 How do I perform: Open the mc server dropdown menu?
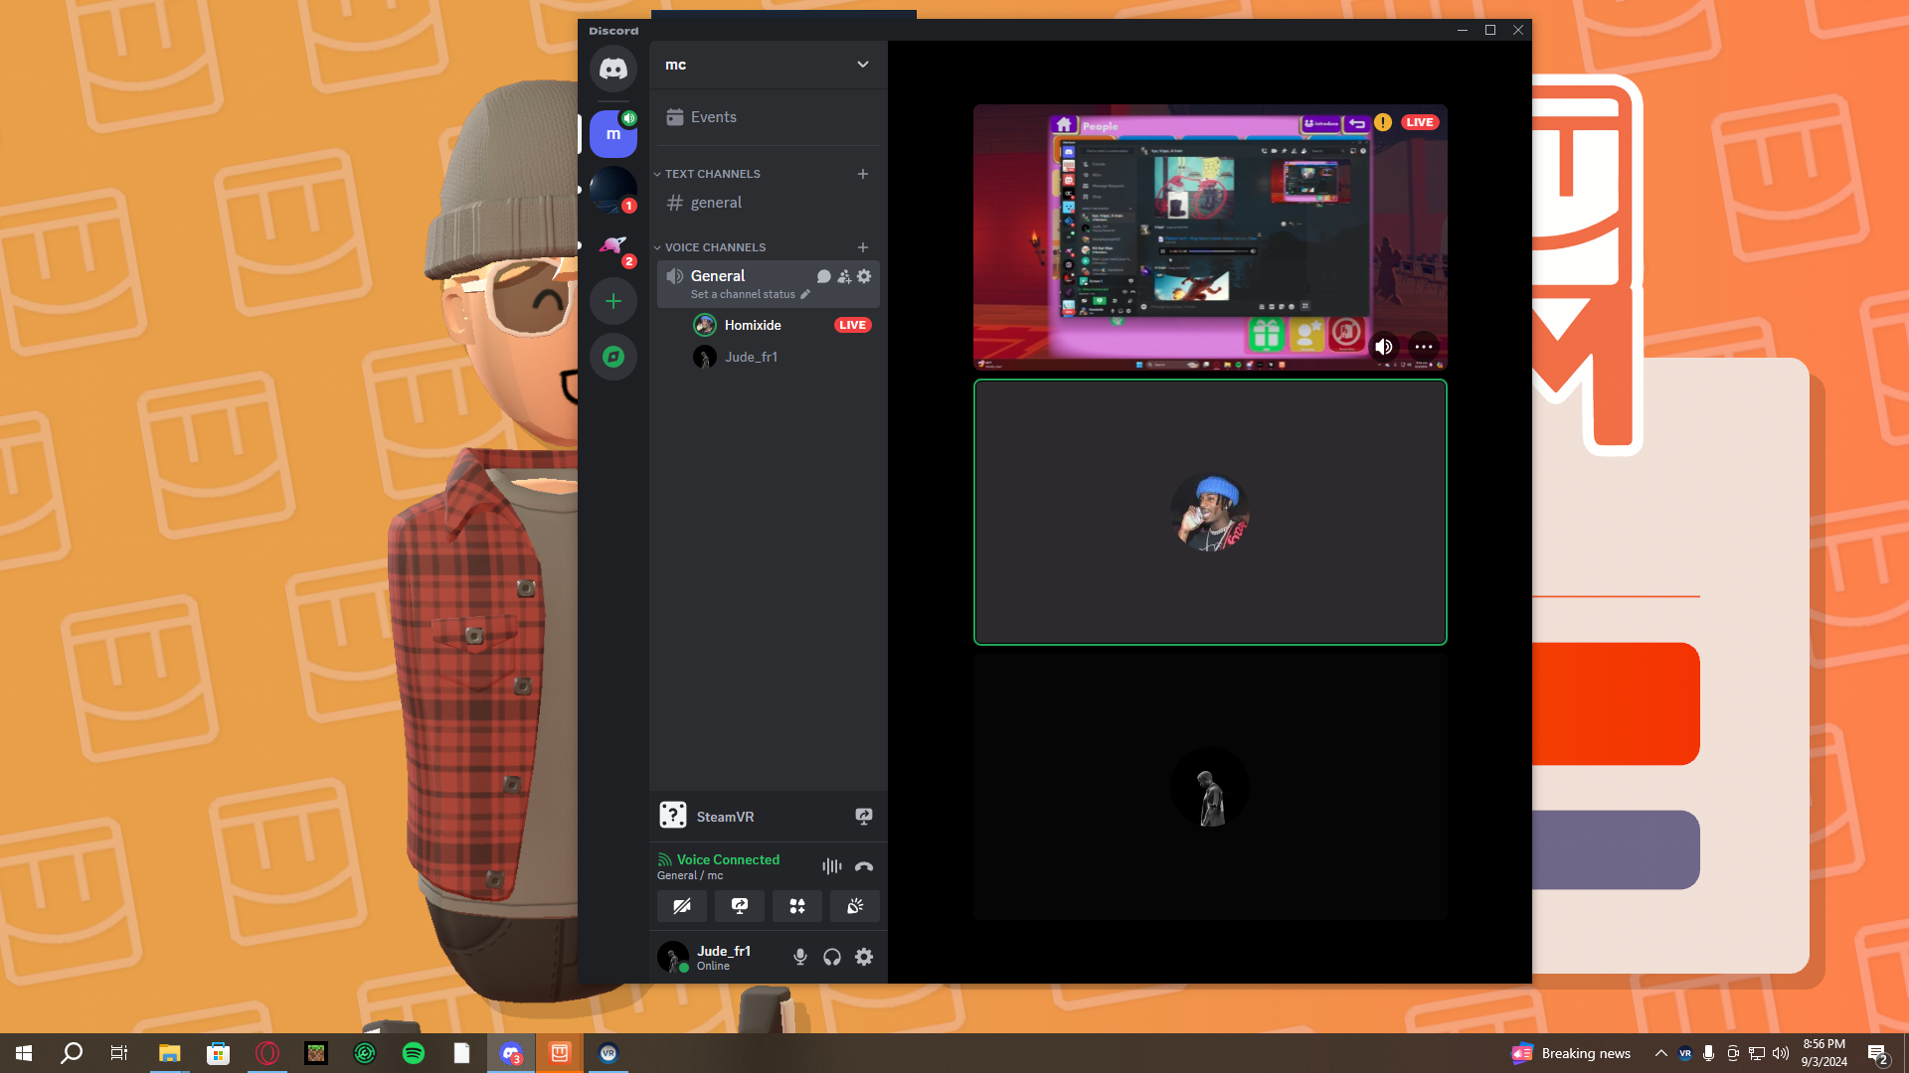(862, 65)
